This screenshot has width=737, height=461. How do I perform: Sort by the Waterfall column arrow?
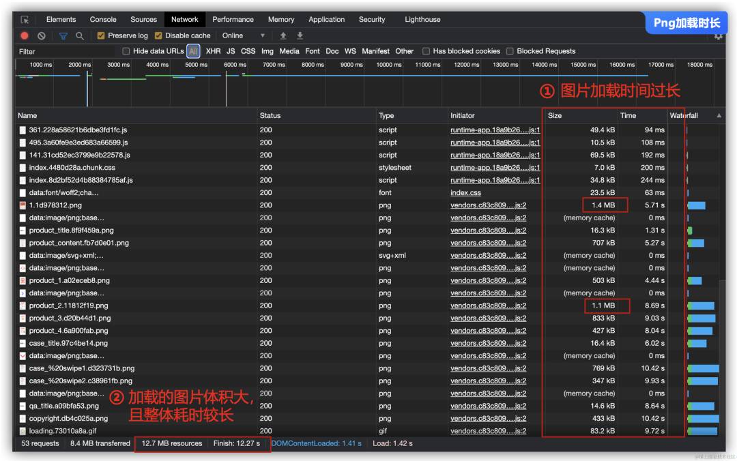pos(719,116)
